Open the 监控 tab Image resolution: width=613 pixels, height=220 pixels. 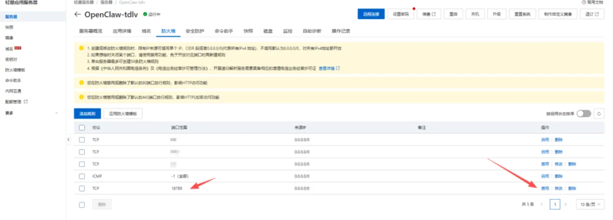click(288, 31)
